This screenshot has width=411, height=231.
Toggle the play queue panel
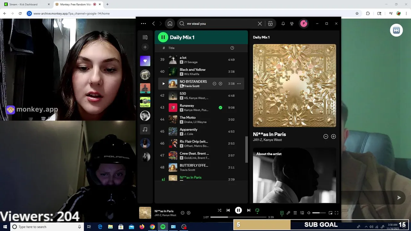click(295, 213)
